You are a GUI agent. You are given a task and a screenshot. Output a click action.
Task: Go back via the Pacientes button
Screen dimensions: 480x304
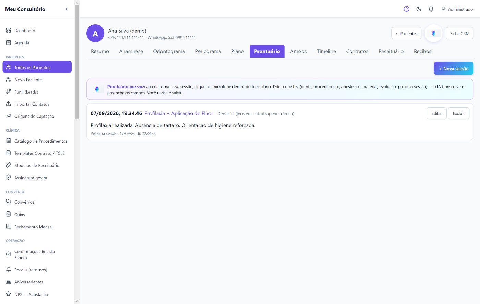click(x=406, y=33)
